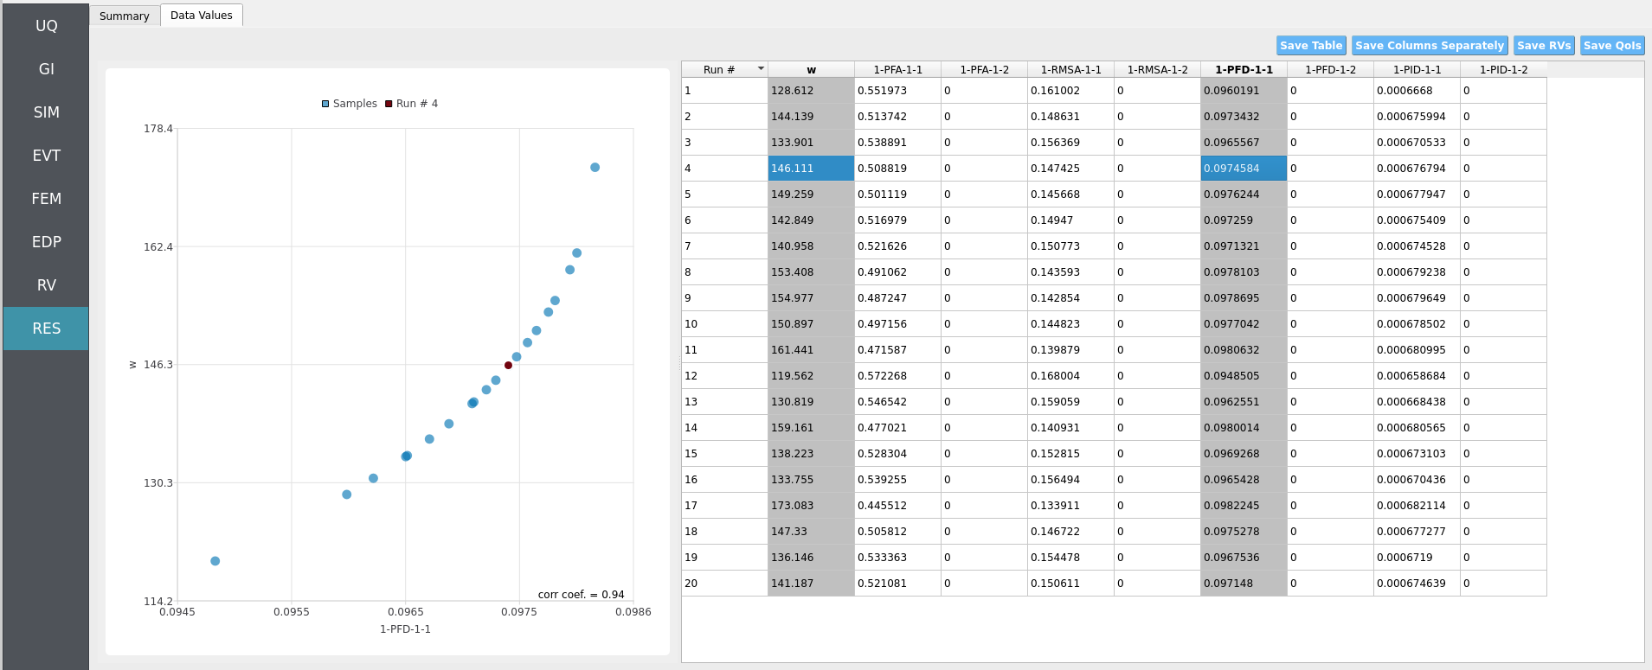1652x670 pixels.
Task: Click cell 0.000674639 in row 20
Action: point(1417,584)
